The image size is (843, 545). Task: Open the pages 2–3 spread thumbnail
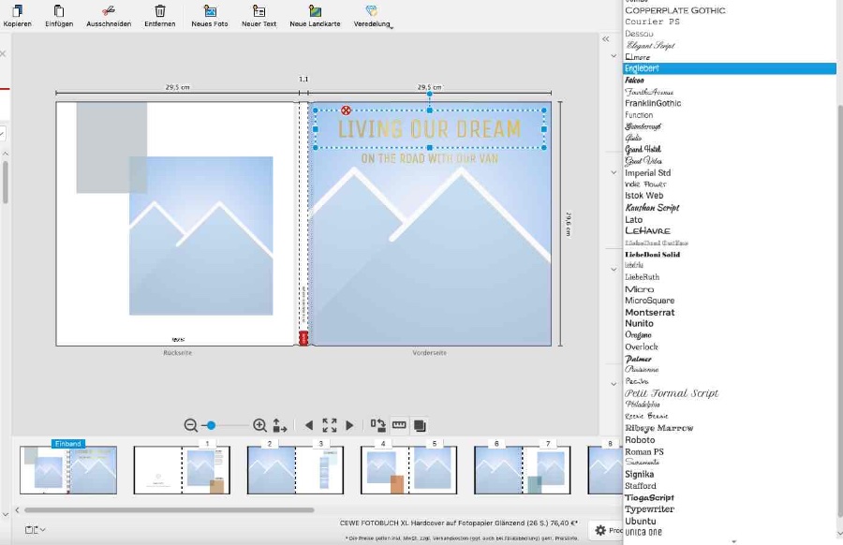[x=295, y=470]
